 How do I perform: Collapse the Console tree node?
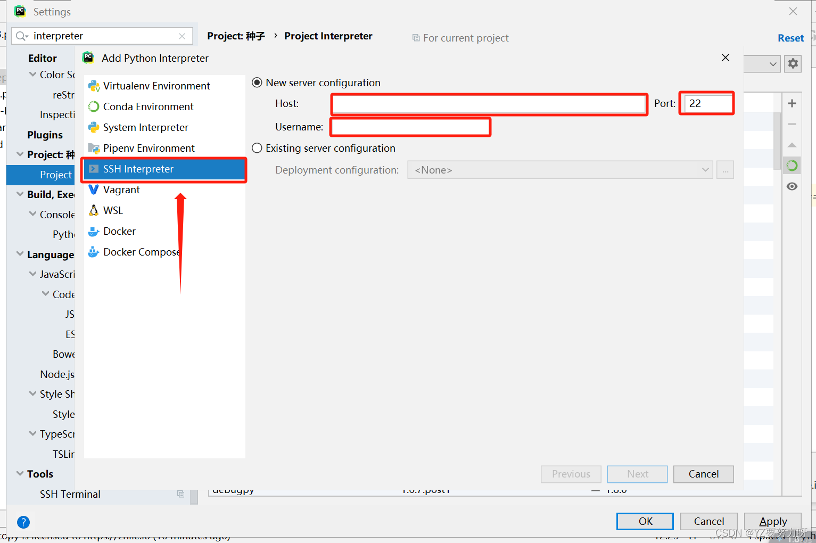33,215
